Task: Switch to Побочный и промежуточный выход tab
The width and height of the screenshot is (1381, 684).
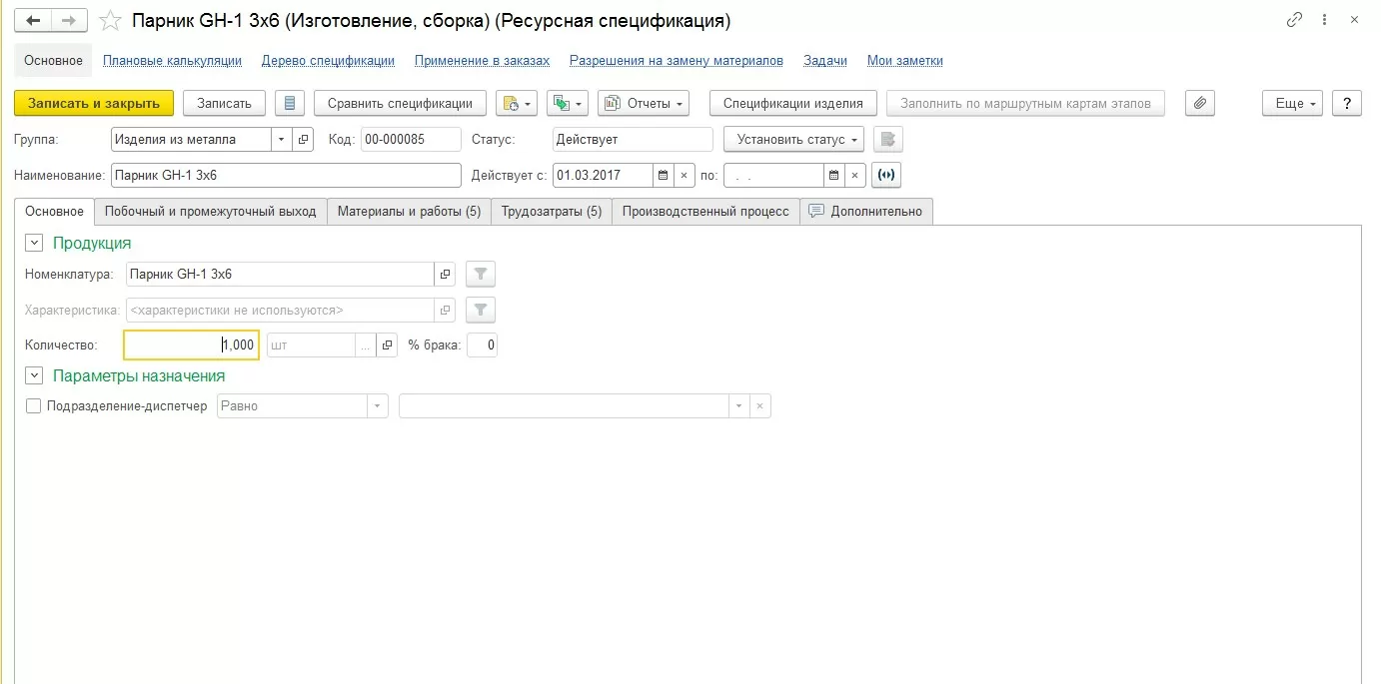Action: [211, 212]
